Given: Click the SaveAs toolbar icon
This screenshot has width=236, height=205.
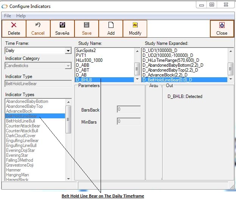Looking at the screenshot, I should [x=62, y=25].
